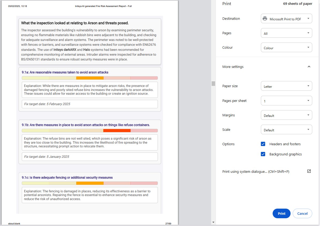Toggle Background graphics checkbox
Viewport: 320px width, 226px height.
pos(263,154)
